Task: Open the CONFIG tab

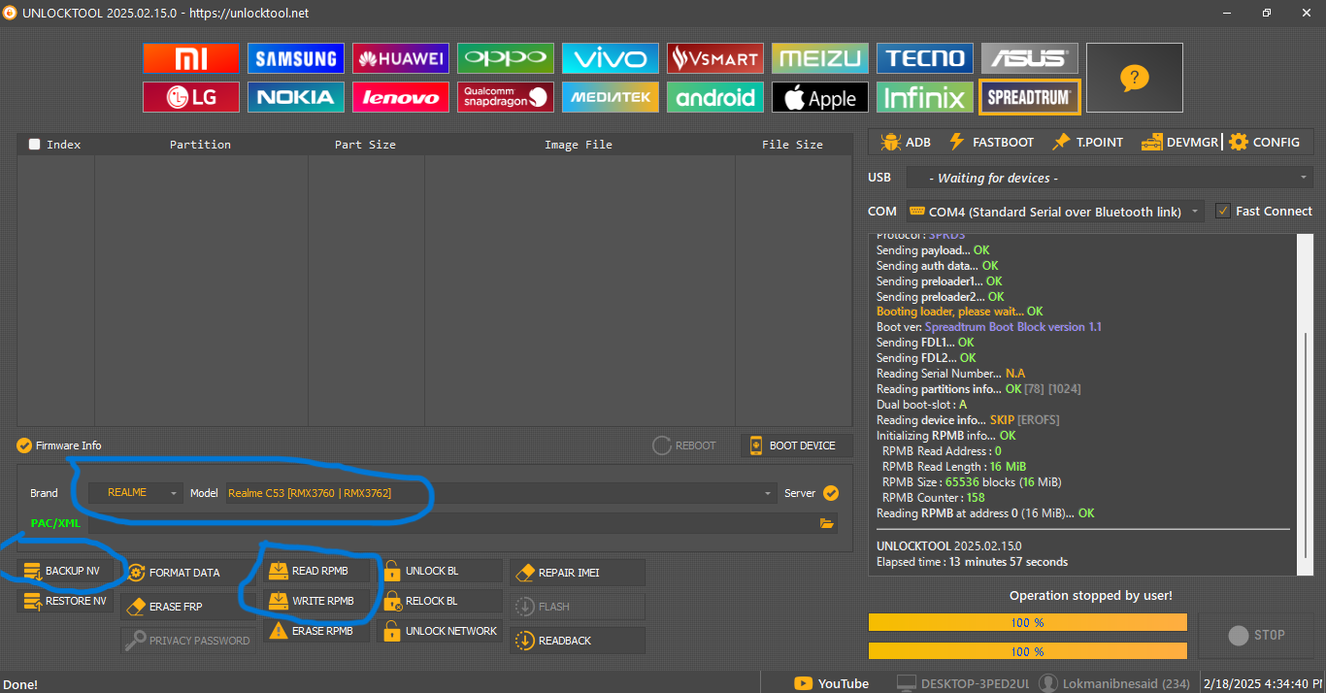Action: (1264, 142)
